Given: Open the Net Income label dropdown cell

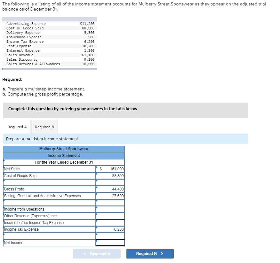Looking at the screenshot, I should (x=50, y=243).
